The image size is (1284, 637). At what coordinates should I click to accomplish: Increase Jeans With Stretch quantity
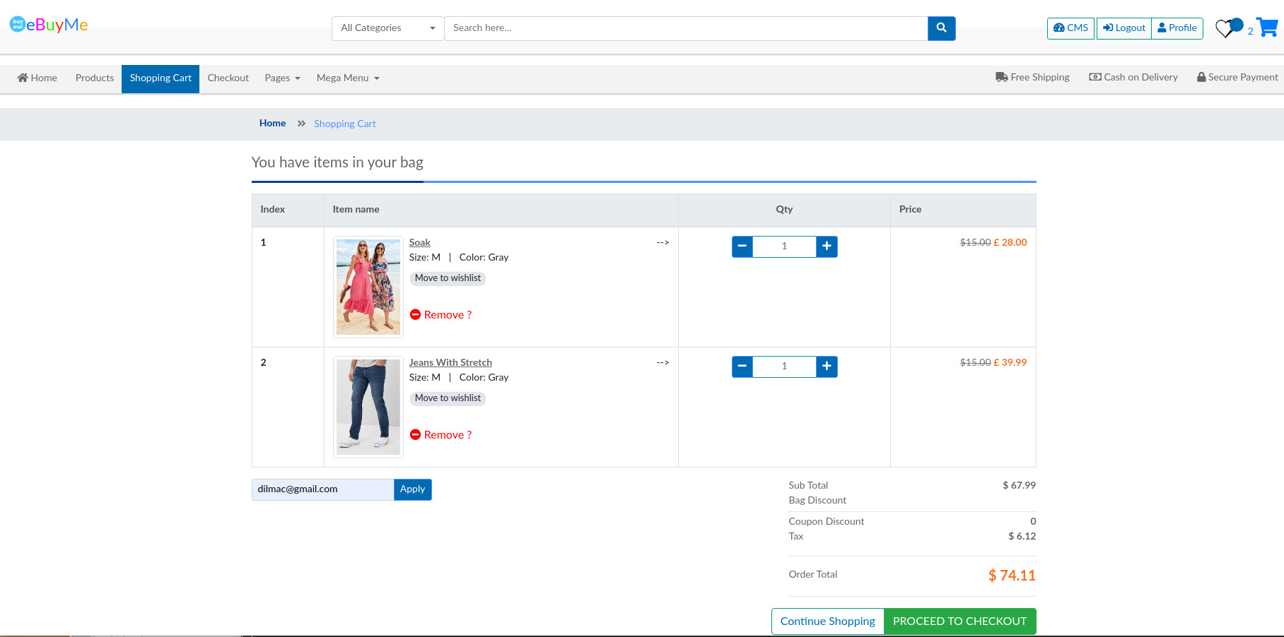[827, 367]
